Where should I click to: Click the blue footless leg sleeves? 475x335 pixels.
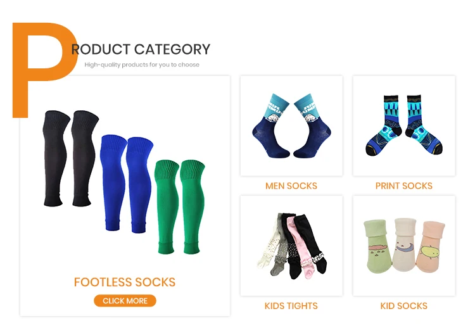tap(127, 184)
